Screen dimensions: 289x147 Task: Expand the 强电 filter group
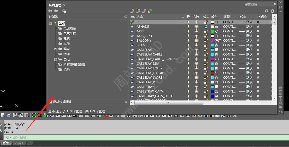click(x=55, y=49)
